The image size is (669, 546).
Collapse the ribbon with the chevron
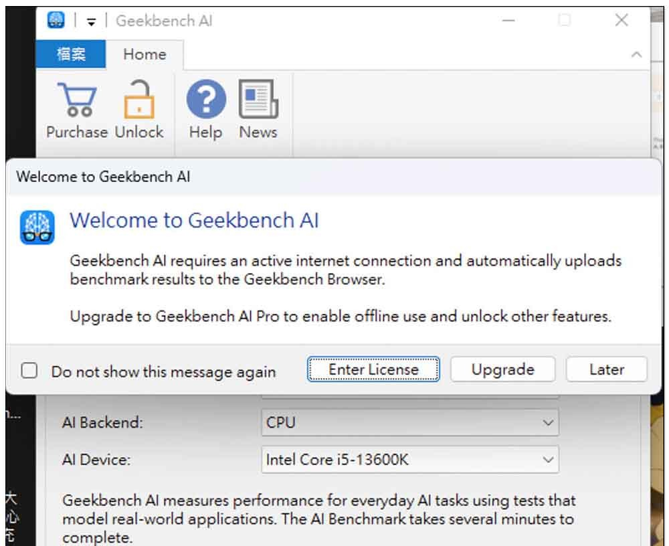point(636,55)
